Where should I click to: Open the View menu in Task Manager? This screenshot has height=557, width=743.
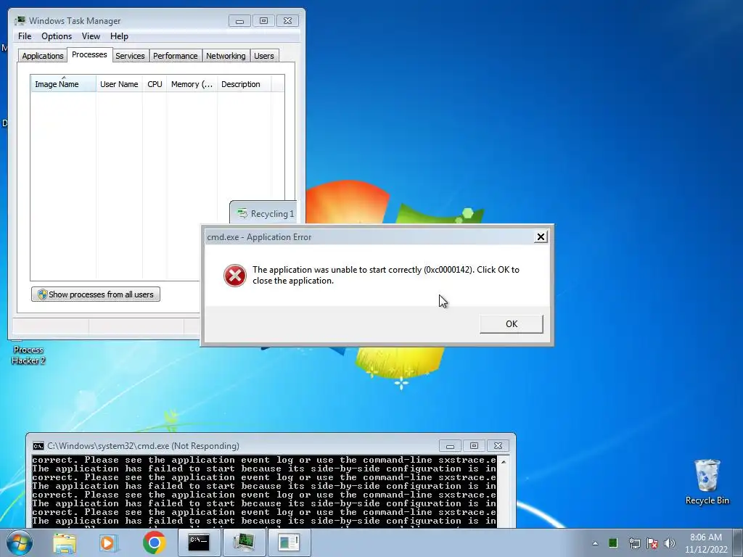click(x=91, y=36)
